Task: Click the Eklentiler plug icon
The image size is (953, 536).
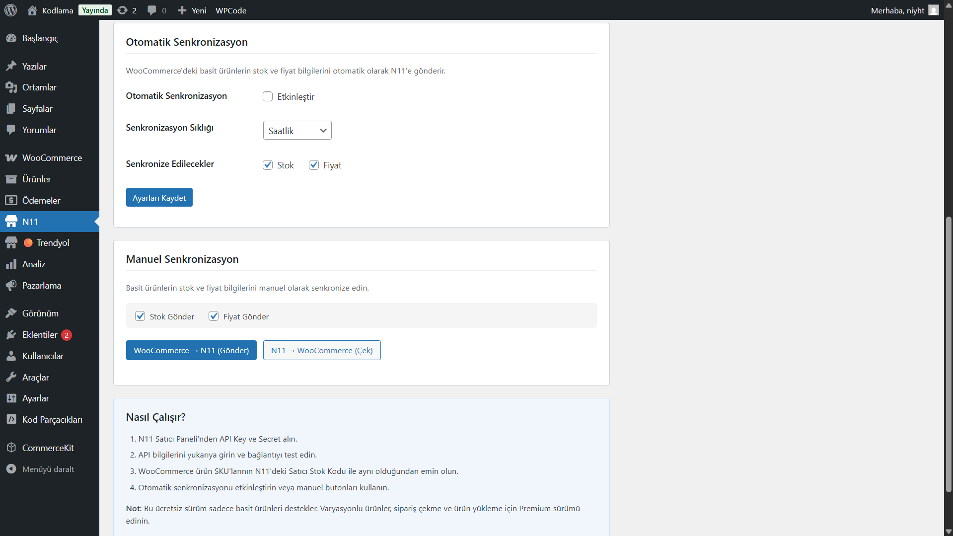Action: [11, 335]
